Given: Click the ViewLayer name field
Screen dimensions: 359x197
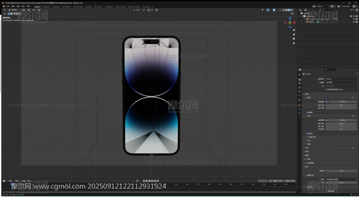Looking at the screenshot, I should tap(347, 6).
